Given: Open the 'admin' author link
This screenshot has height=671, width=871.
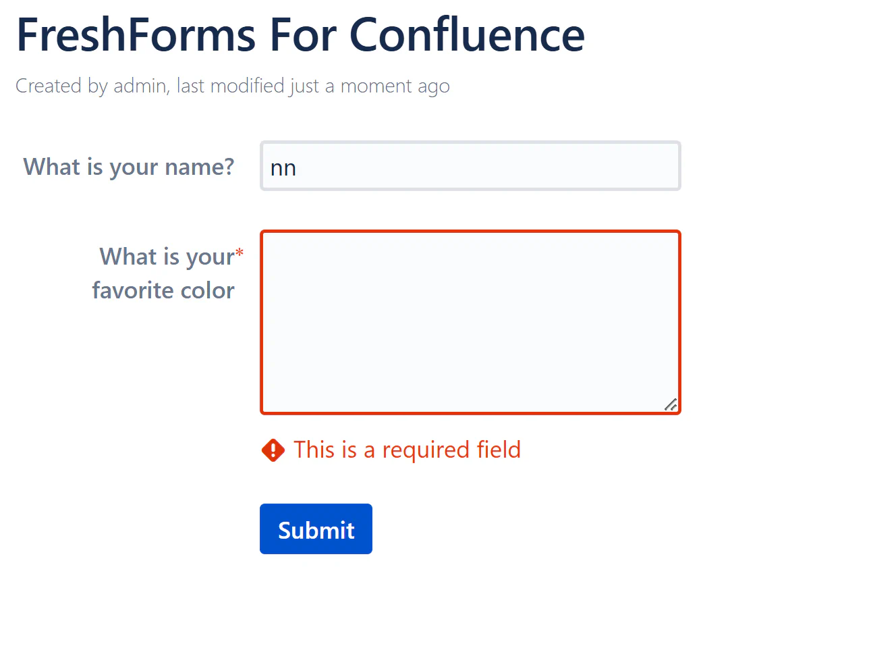Looking at the screenshot, I should [140, 86].
